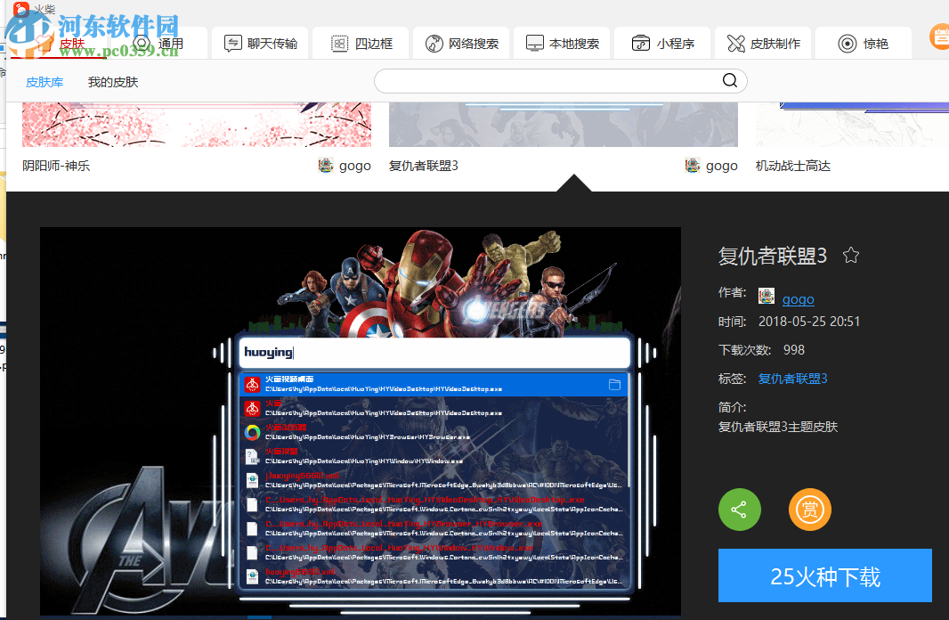949x620 pixels.
Task: Switch to the 小程序 tab
Action: (x=662, y=44)
